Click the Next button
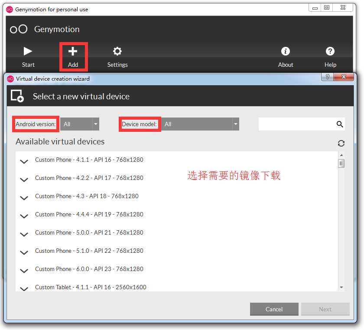The image size is (364, 330). [325, 309]
